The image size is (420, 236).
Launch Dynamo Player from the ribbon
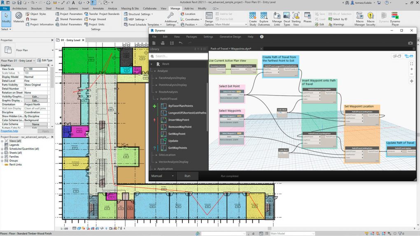[395, 18]
